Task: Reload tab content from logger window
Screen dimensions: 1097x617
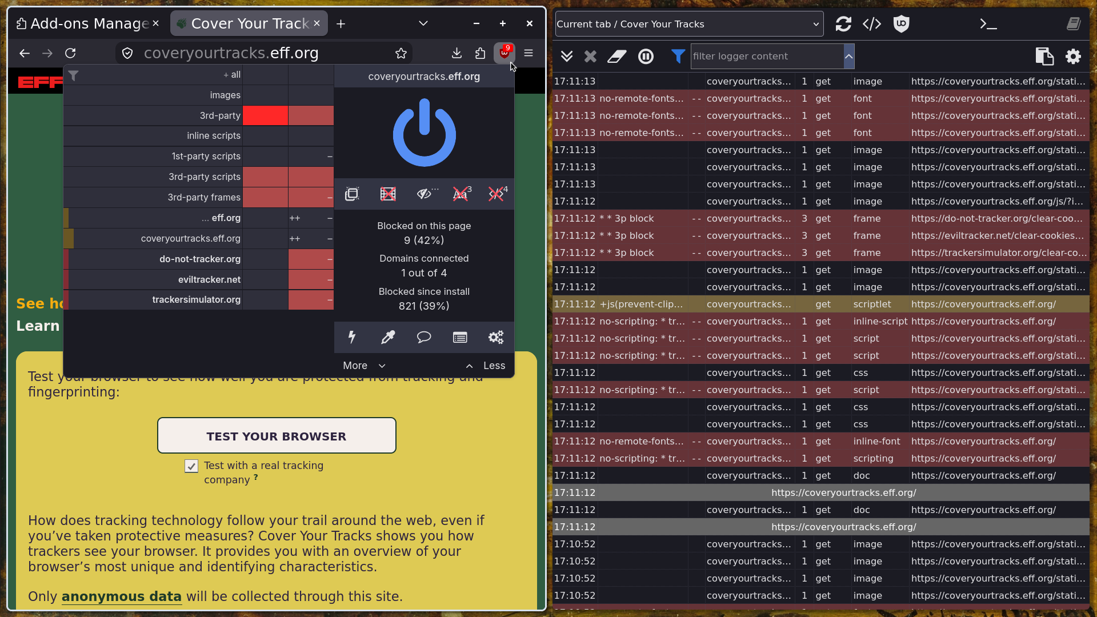Action: 843,24
